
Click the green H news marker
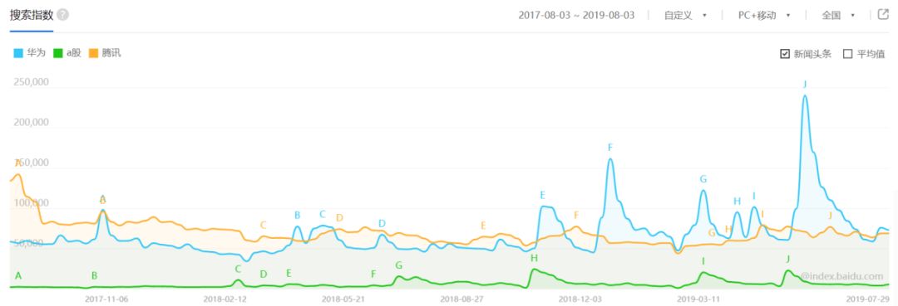535,258
